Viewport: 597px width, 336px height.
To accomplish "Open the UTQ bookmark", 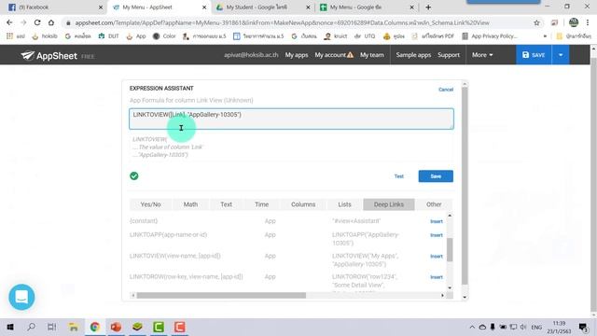I will (x=365, y=36).
